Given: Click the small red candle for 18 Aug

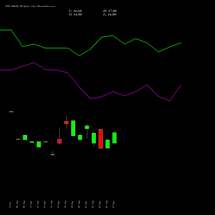Looking at the screenshot, I should [66, 123].
